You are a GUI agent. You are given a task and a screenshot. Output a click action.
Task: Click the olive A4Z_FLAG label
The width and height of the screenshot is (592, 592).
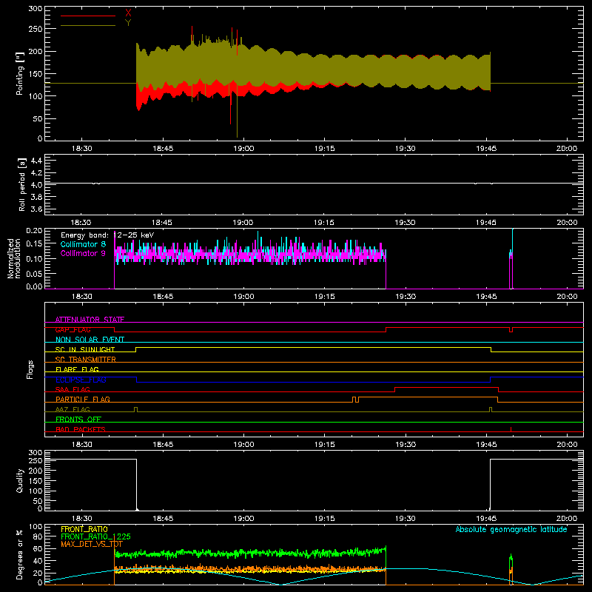point(73,409)
